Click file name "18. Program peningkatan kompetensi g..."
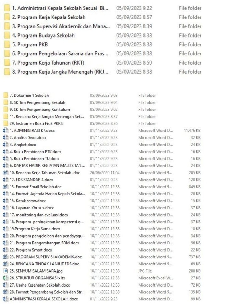228x307 pixels. pos(46,222)
